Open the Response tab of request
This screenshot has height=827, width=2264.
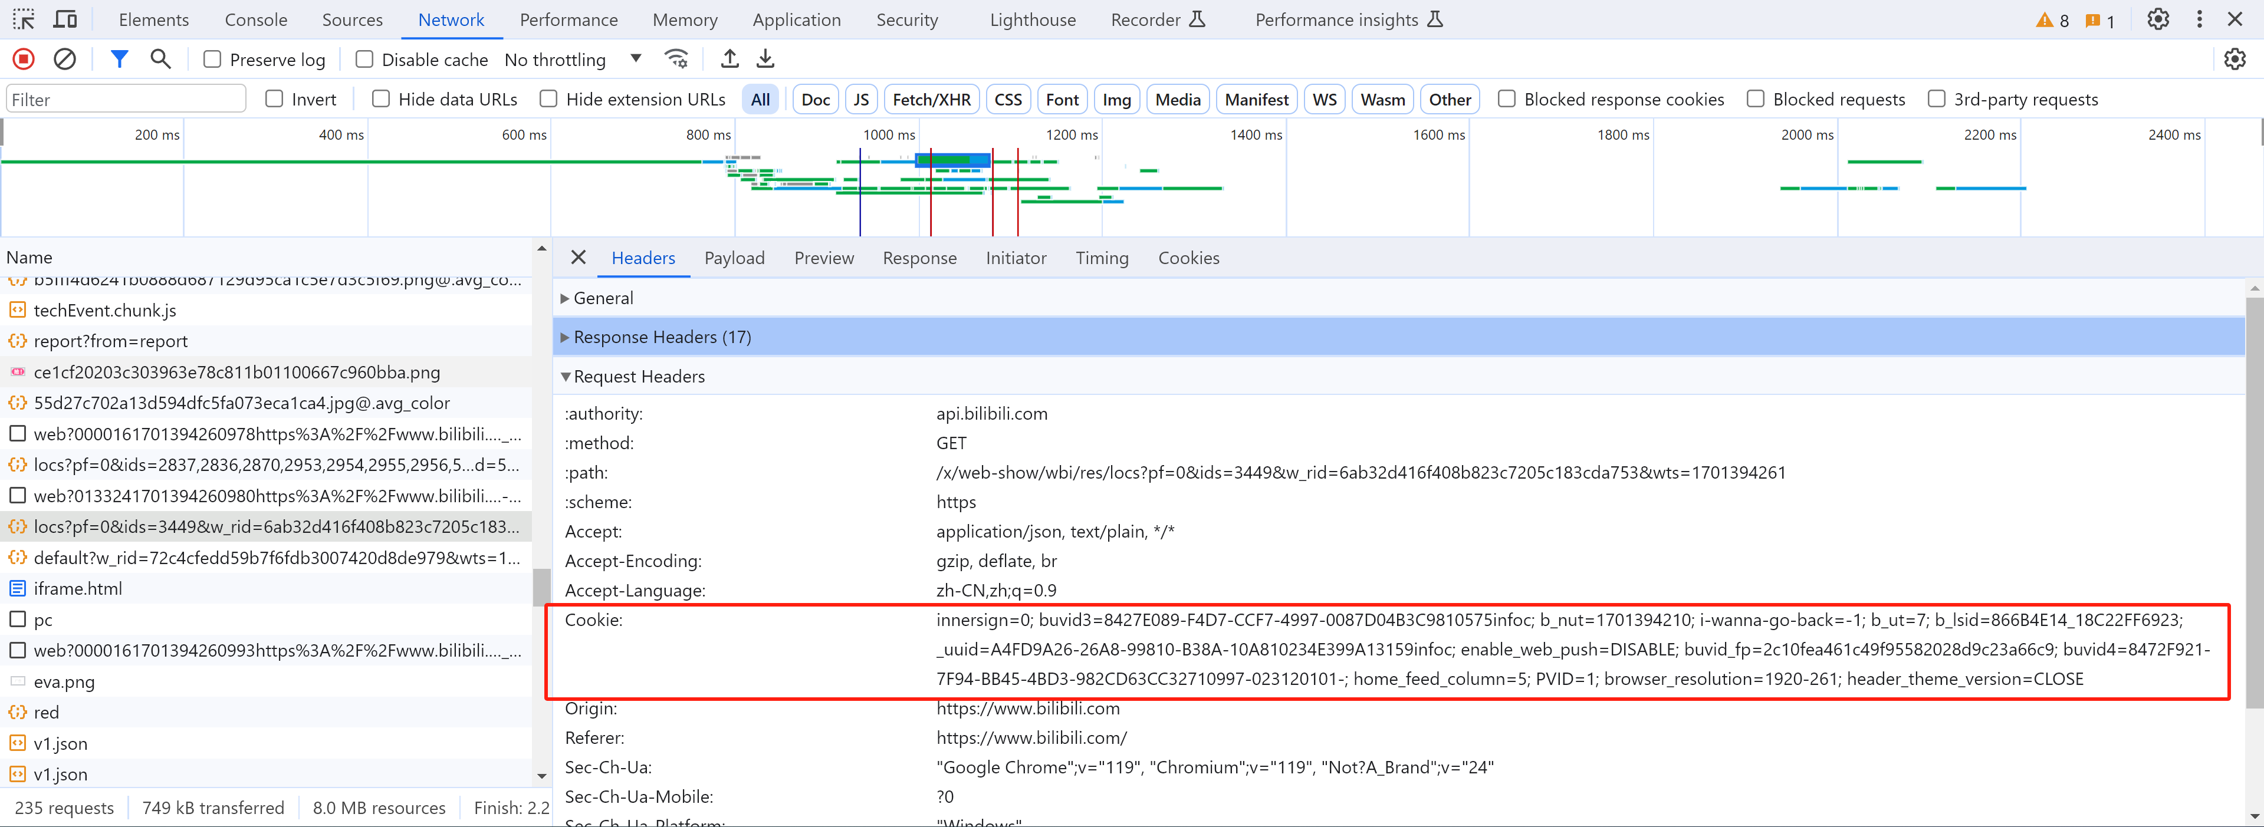(x=919, y=258)
